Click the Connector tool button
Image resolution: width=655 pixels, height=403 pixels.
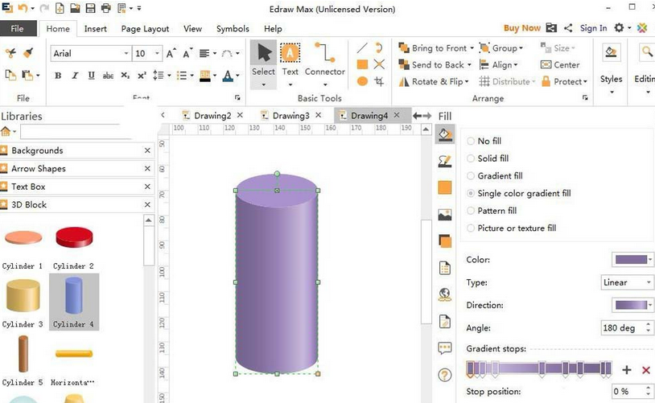coord(325,64)
